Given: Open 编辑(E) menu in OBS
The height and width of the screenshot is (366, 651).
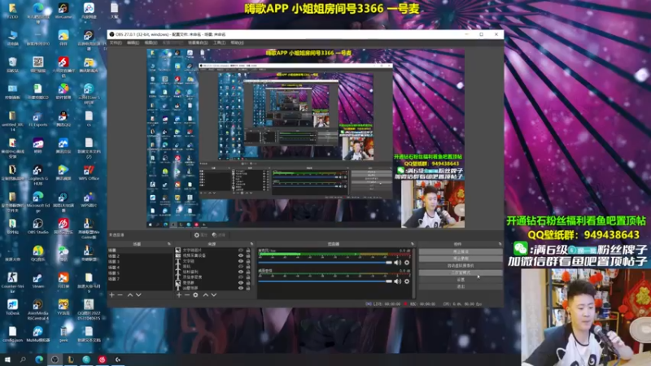Looking at the screenshot, I should 133,43.
